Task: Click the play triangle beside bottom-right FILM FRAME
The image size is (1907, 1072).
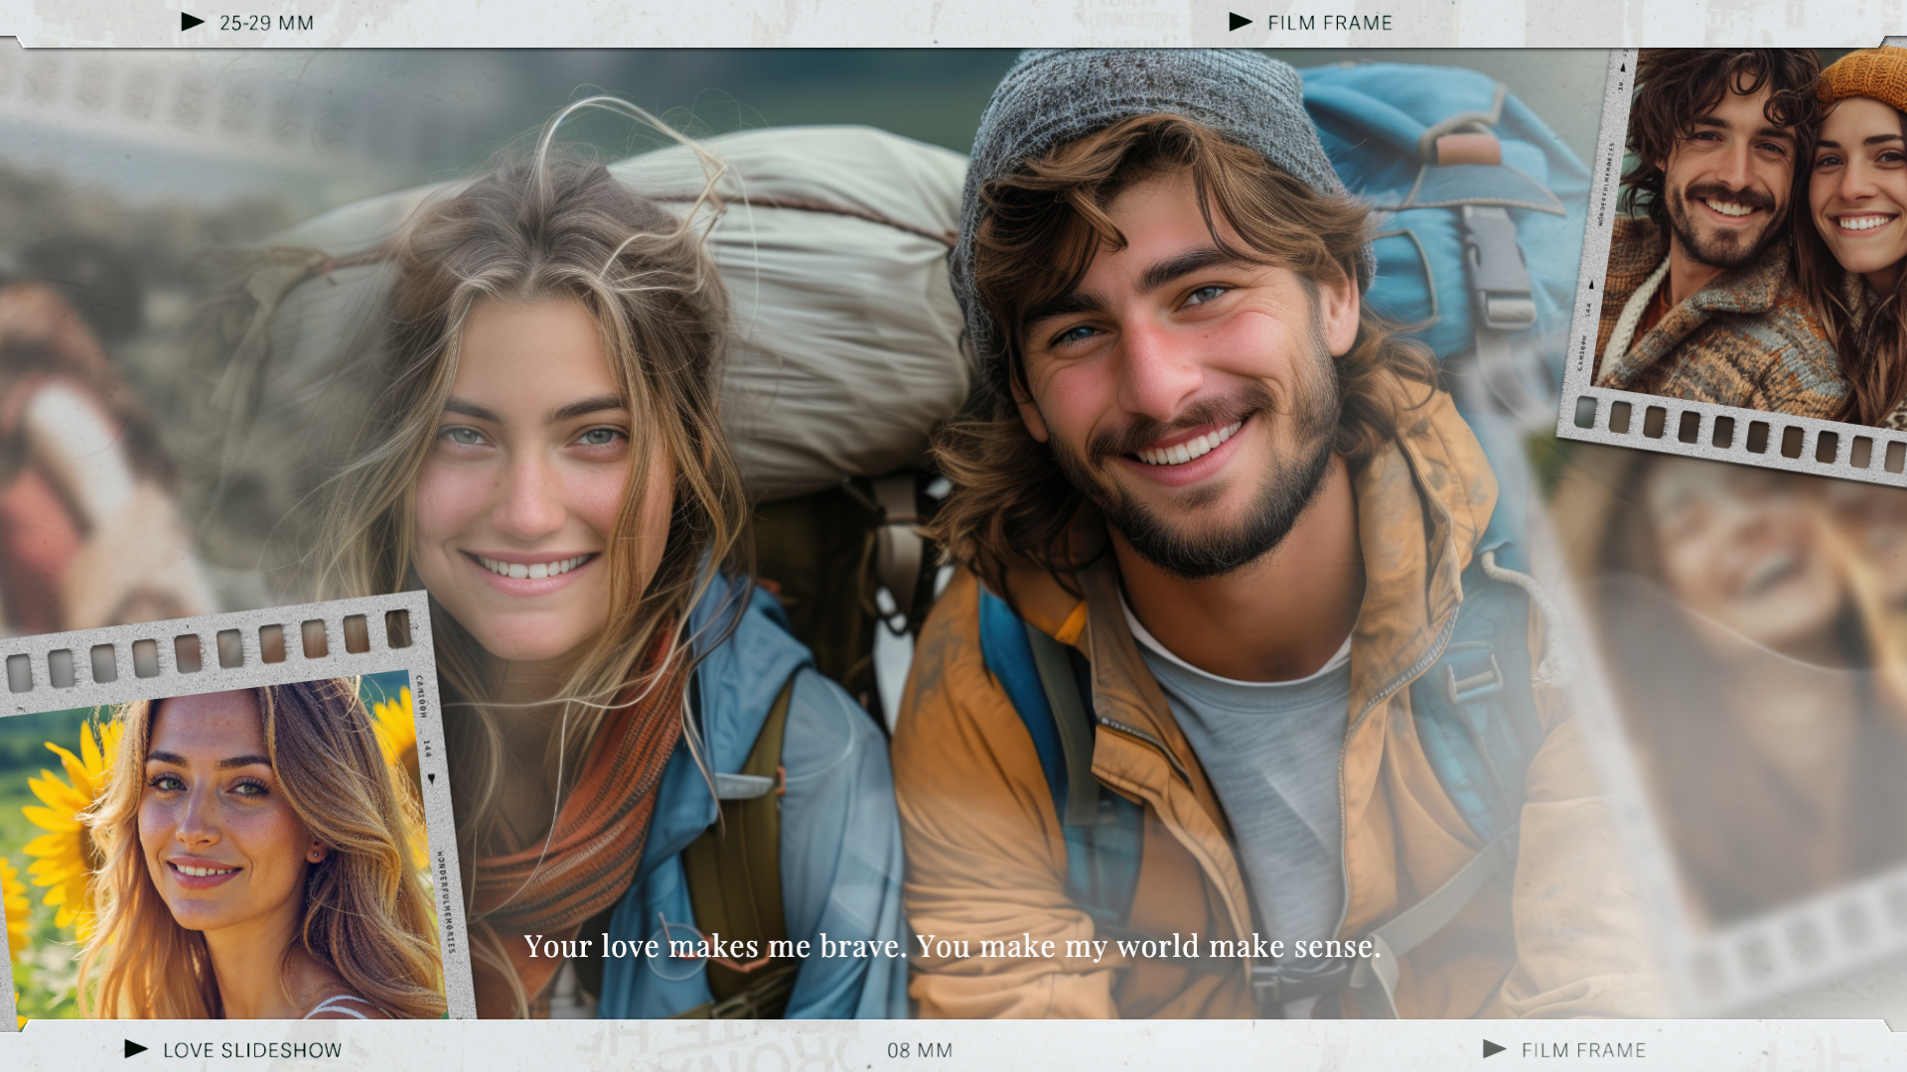Action: click(1495, 1049)
